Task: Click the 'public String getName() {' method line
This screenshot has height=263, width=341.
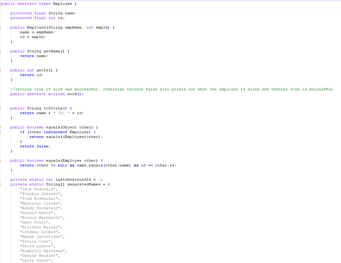Action: click(x=40, y=51)
